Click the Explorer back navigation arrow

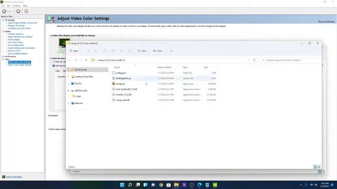(69, 60)
